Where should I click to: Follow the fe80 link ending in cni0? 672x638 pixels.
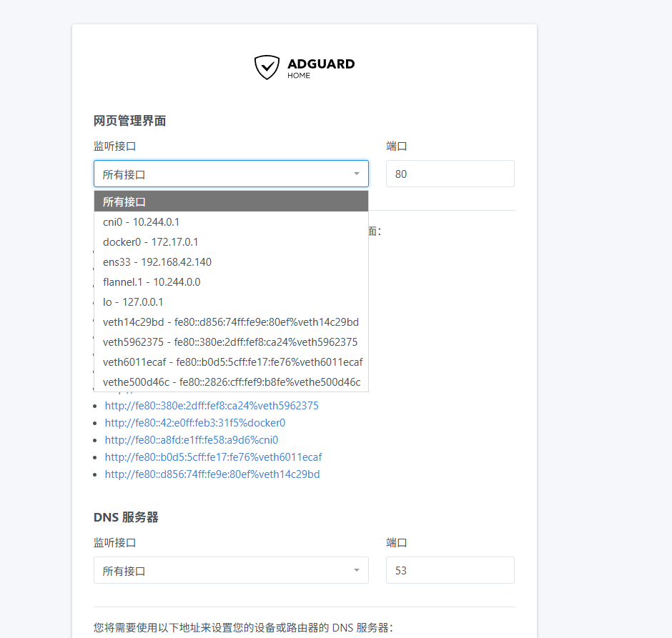point(192,440)
